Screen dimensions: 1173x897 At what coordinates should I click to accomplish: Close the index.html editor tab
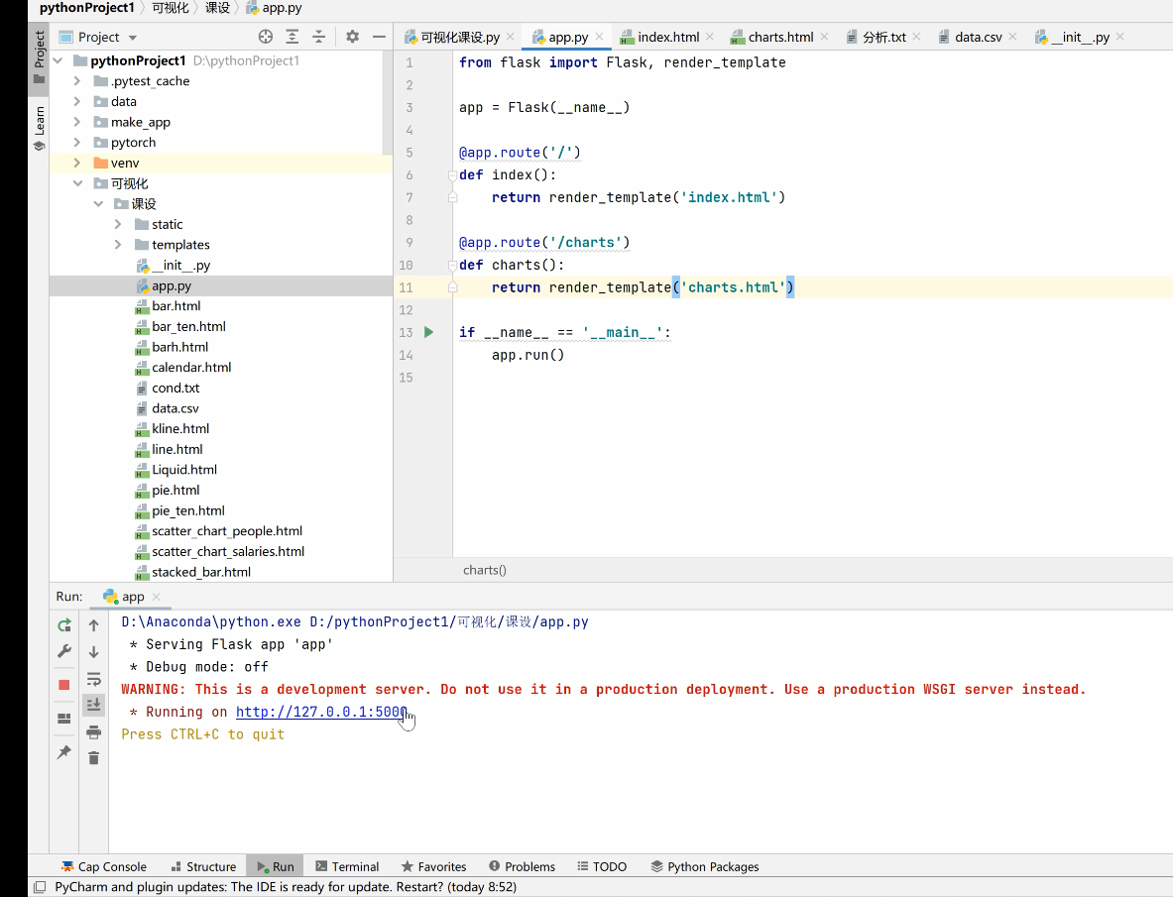pyautogui.click(x=712, y=37)
